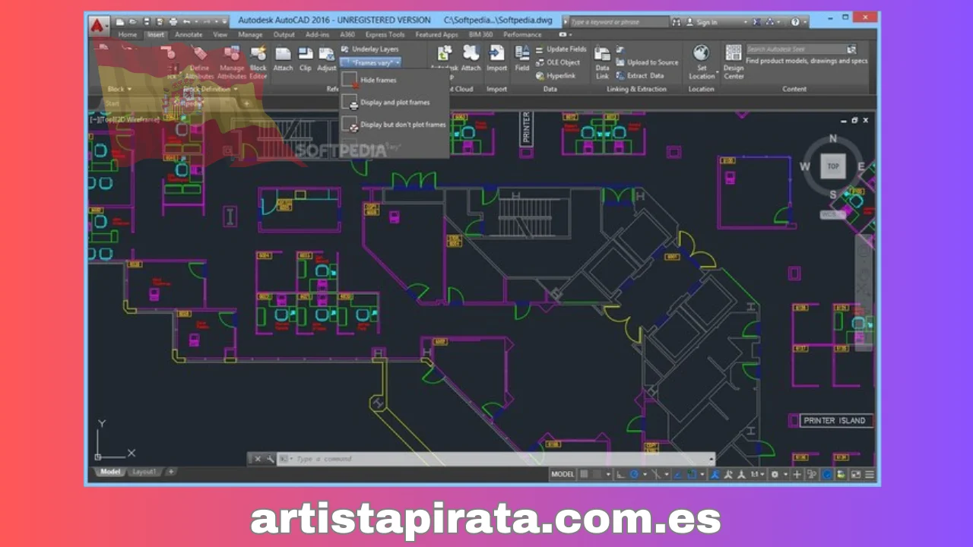Toggle the MODEL space button in status bar
Viewport: 973px width, 547px height.
pos(563,475)
